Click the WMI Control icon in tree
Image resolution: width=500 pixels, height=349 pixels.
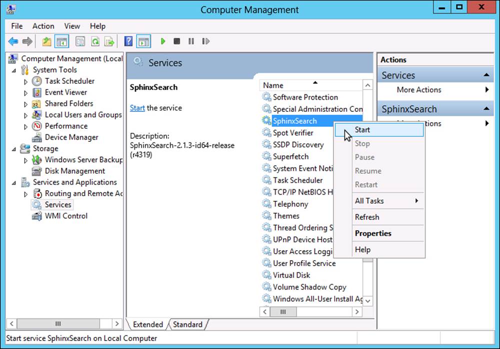coord(37,216)
